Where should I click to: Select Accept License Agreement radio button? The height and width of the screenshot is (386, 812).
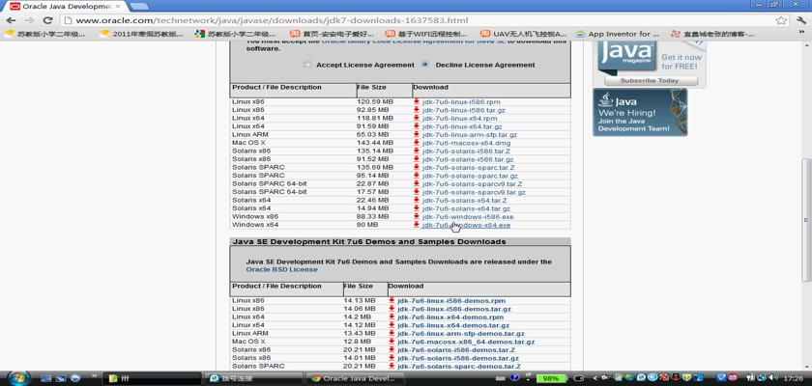click(x=307, y=65)
